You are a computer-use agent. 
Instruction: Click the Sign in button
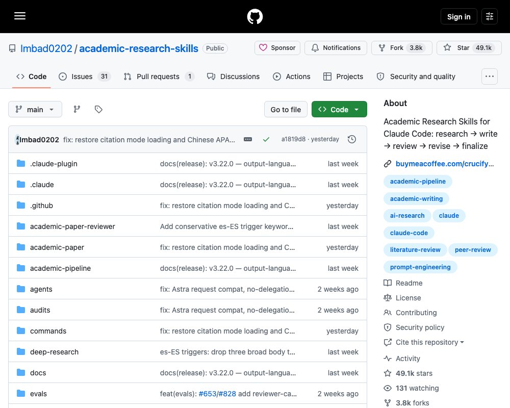[x=458, y=17]
